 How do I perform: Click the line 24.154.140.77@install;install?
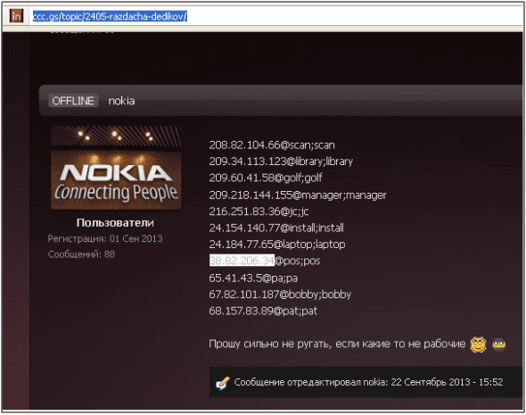[276, 228]
